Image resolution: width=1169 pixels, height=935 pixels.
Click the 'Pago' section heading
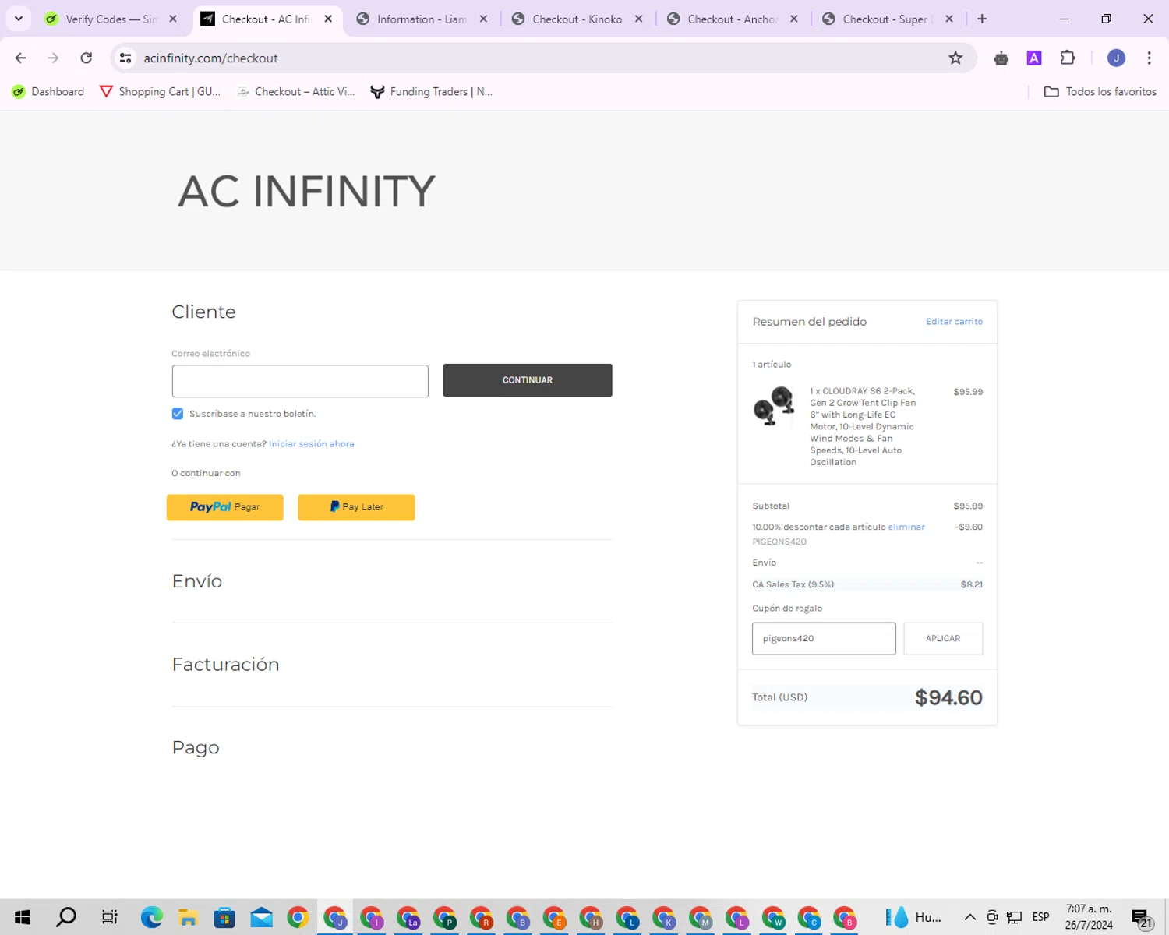pos(196,748)
